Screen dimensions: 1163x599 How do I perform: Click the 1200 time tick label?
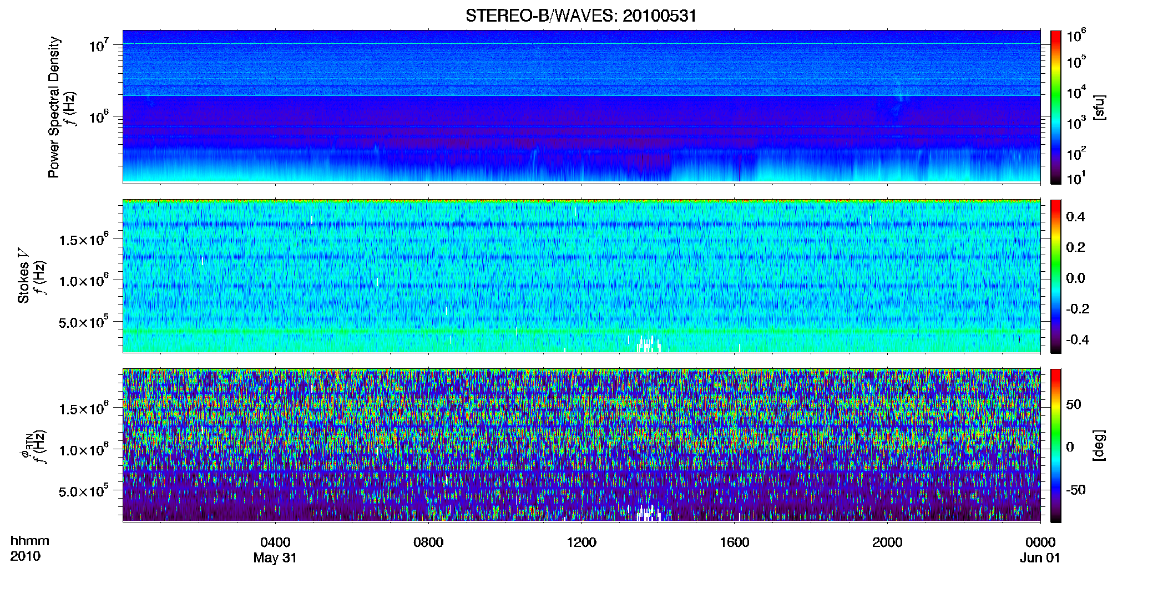click(581, 542)
